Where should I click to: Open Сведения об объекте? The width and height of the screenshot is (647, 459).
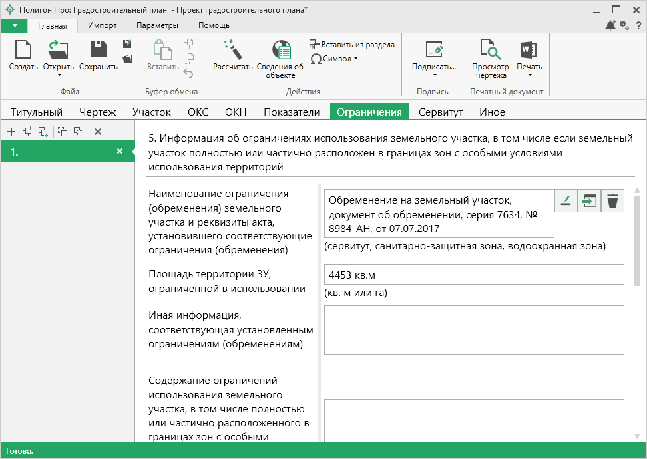[280, 51]
